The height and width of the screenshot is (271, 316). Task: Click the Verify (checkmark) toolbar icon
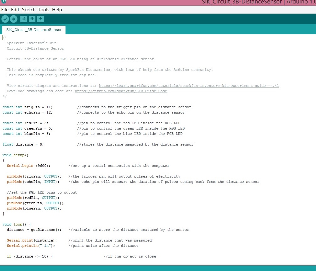5,19
